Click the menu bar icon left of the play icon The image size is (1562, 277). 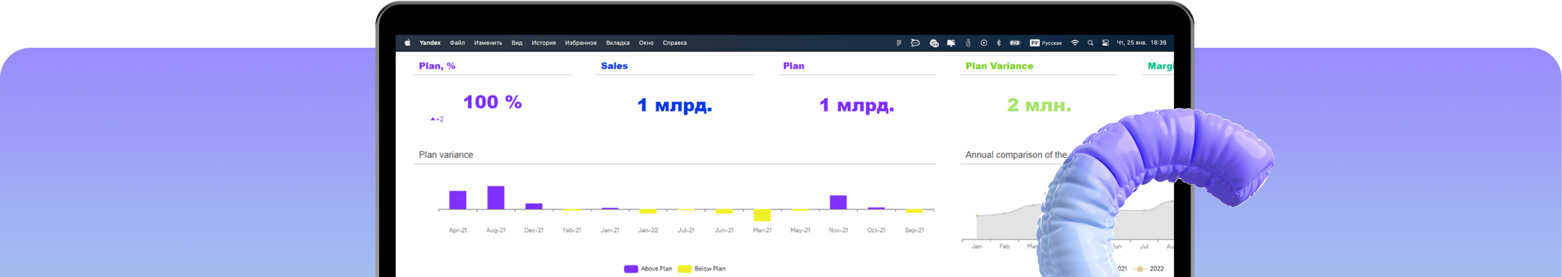point(968,43)
